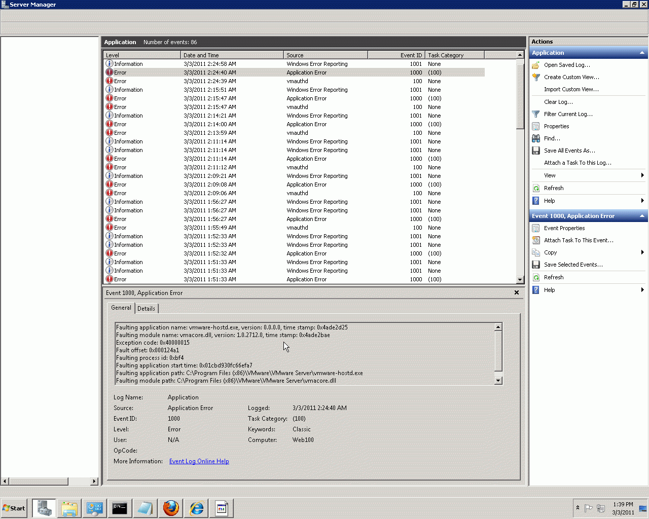The width and height of the screenshot is (649, 519).
Task: Click the event description scroll-down arrow
Action: (x=498, y=381)
